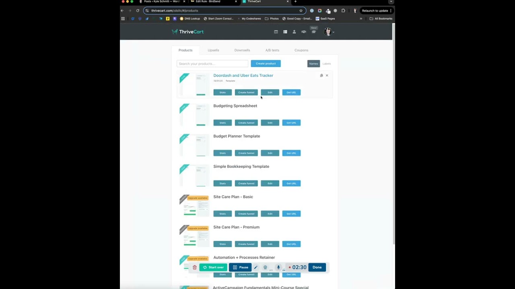Open the customers person icon in header
Screen dimensions: 515x289
(294, 32)
